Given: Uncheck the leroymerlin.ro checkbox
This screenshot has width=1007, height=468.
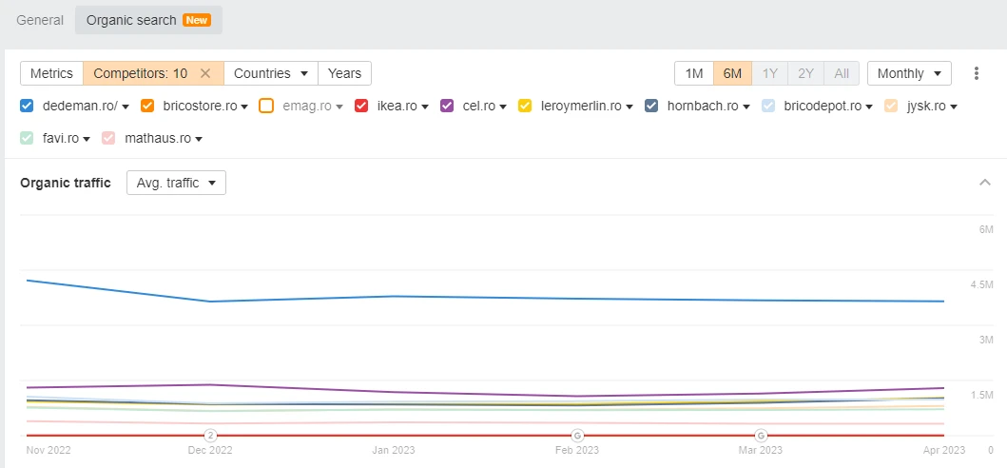Looking at the screenshot, I should tap(525, 107).
